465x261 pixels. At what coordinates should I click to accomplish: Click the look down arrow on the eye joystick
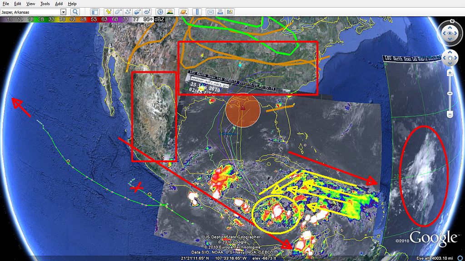[450, 39]
